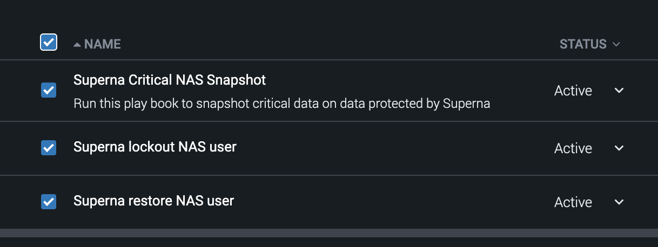Screen dimensions: 658x247
Task: Open the Superna restore NAS user playbook
Action: (153, 201)
